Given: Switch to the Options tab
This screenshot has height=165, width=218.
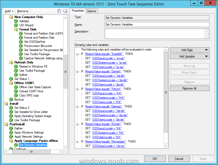Looking at the screenshot, I should (91, 11).
